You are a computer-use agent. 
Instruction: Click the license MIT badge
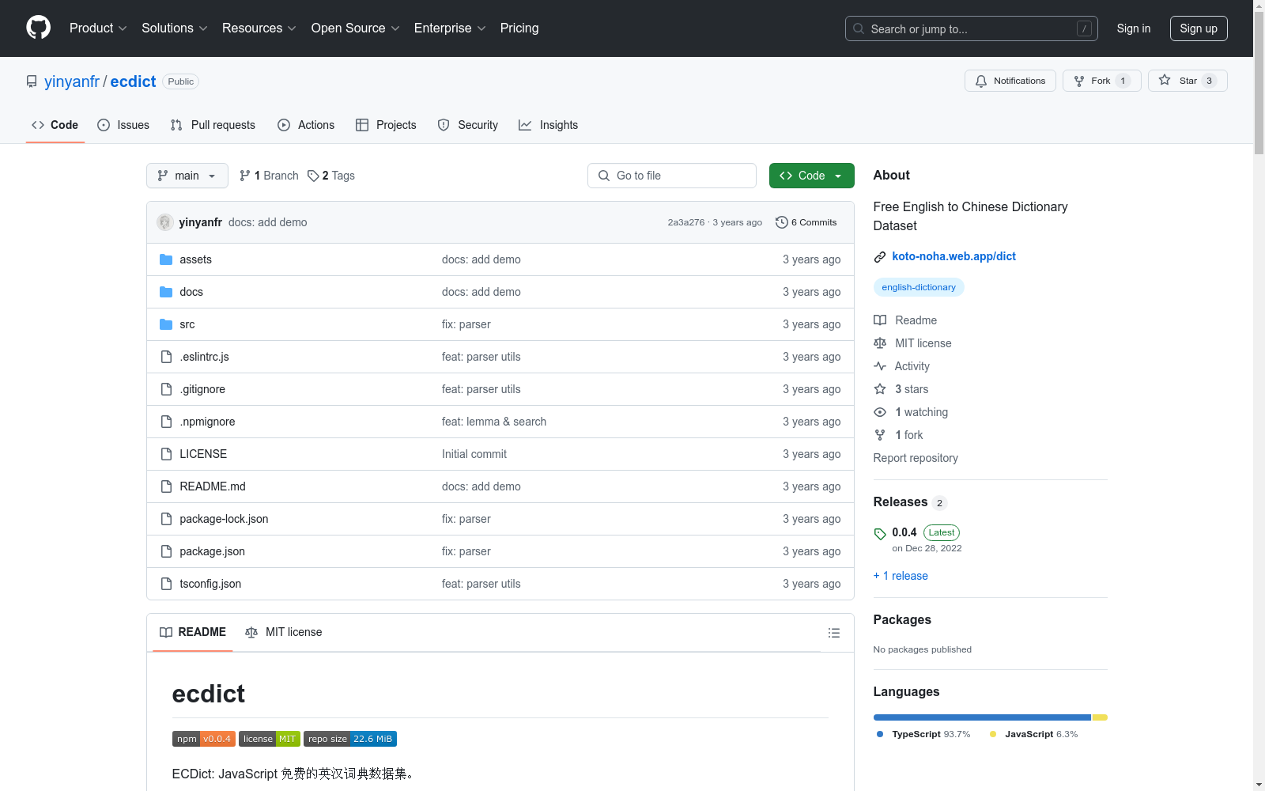(x=270, y=739)
